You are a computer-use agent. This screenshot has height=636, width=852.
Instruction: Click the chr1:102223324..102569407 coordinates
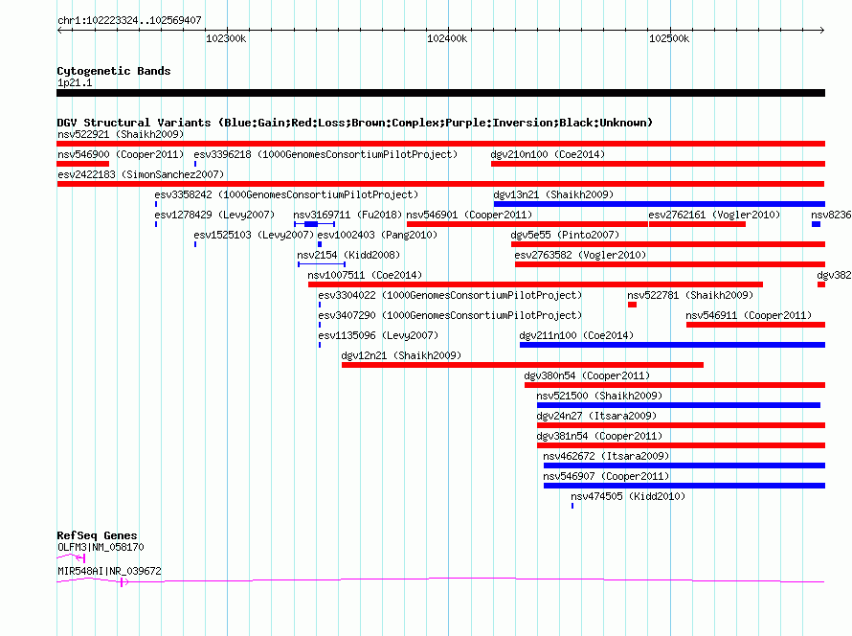coord(129,21)
